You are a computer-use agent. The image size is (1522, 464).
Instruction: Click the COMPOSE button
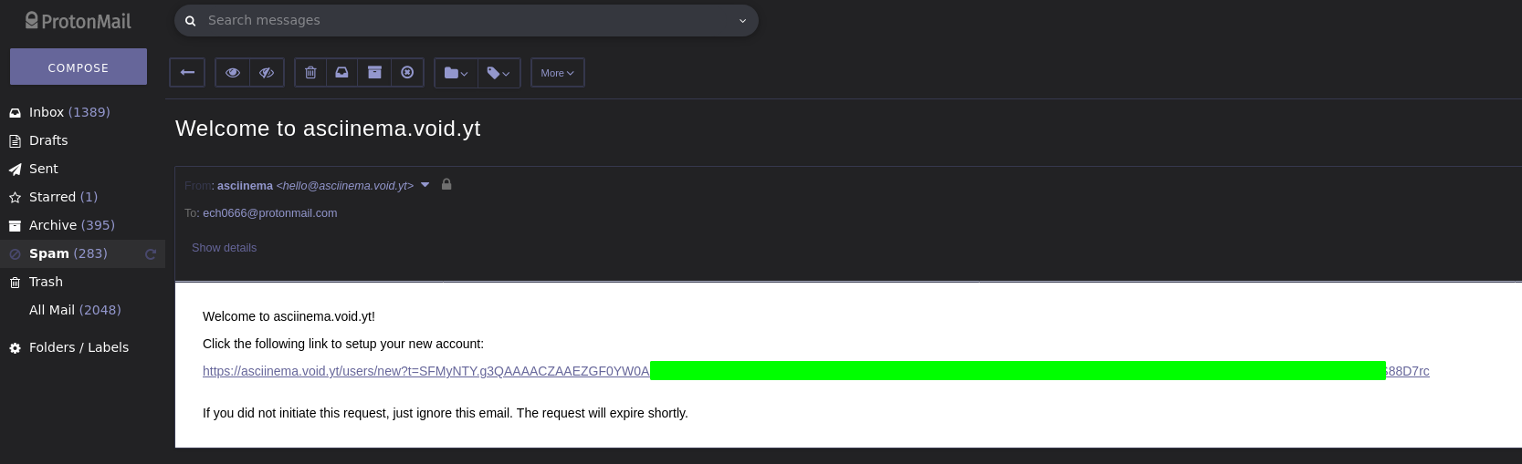coord(79,67)
